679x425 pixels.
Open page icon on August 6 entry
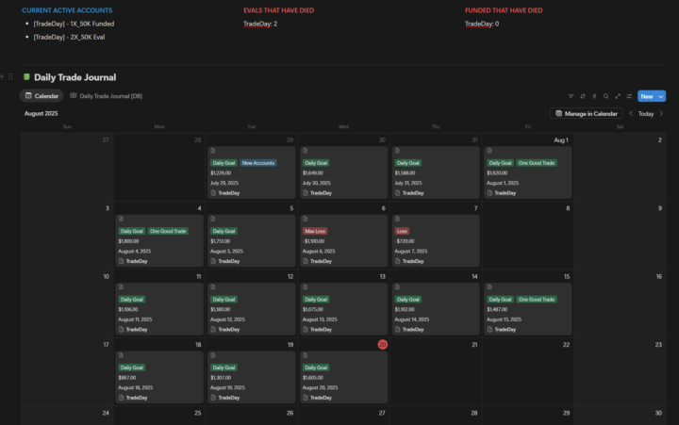305,219
